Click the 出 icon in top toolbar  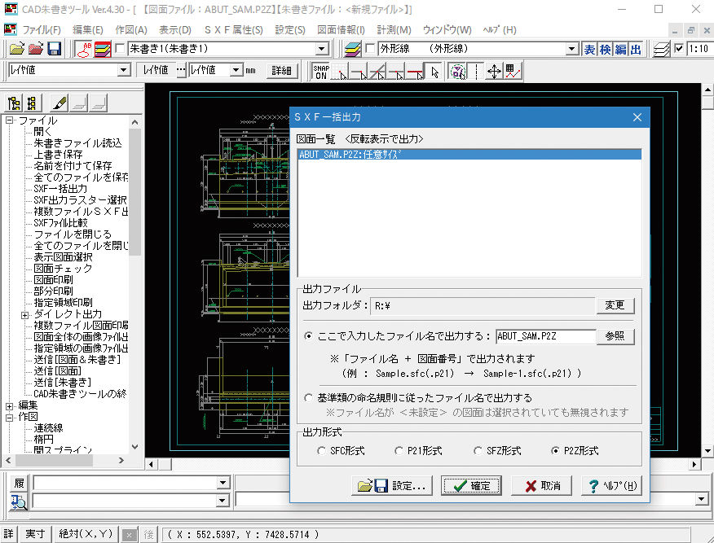coord(636,49)
